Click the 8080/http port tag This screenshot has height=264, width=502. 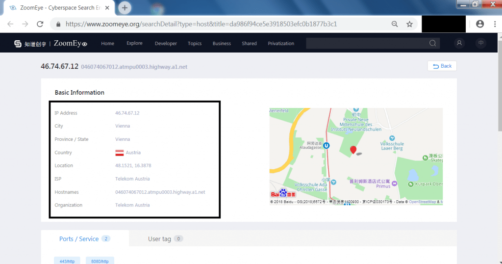coord(100,261)
